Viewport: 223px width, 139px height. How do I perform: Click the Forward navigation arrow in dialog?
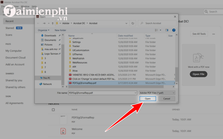(x=44, y=23)
